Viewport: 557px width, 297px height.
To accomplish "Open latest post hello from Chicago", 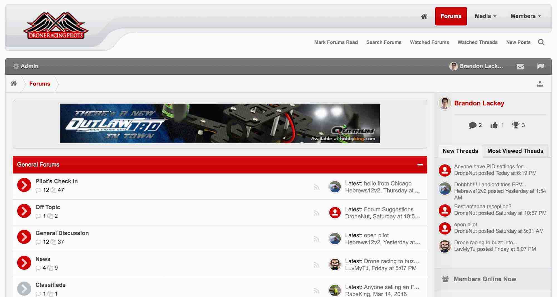I will (388, 183).
